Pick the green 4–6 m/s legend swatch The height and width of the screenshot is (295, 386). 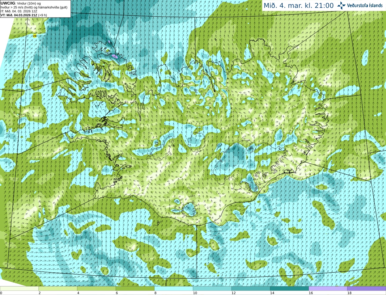click(96, 289)
